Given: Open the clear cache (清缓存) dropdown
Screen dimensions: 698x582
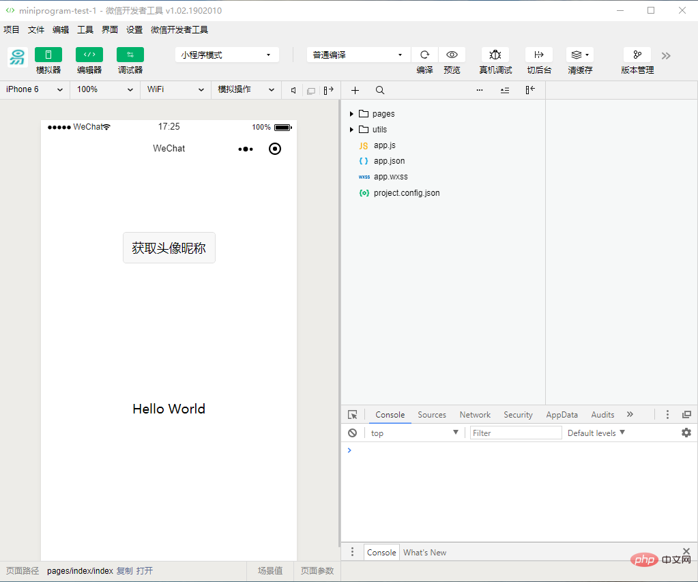Looking at the screenshot, I should pyautogui.click(x=579, y=55).
